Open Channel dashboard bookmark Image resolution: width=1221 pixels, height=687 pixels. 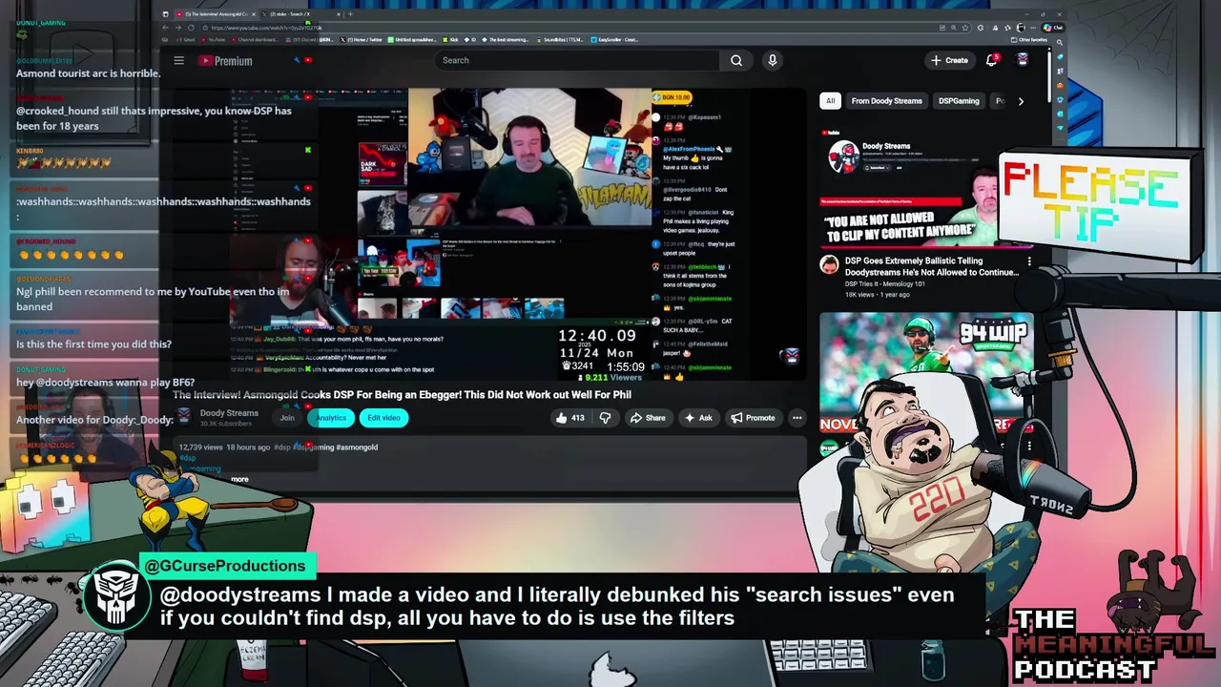[253, 40]
